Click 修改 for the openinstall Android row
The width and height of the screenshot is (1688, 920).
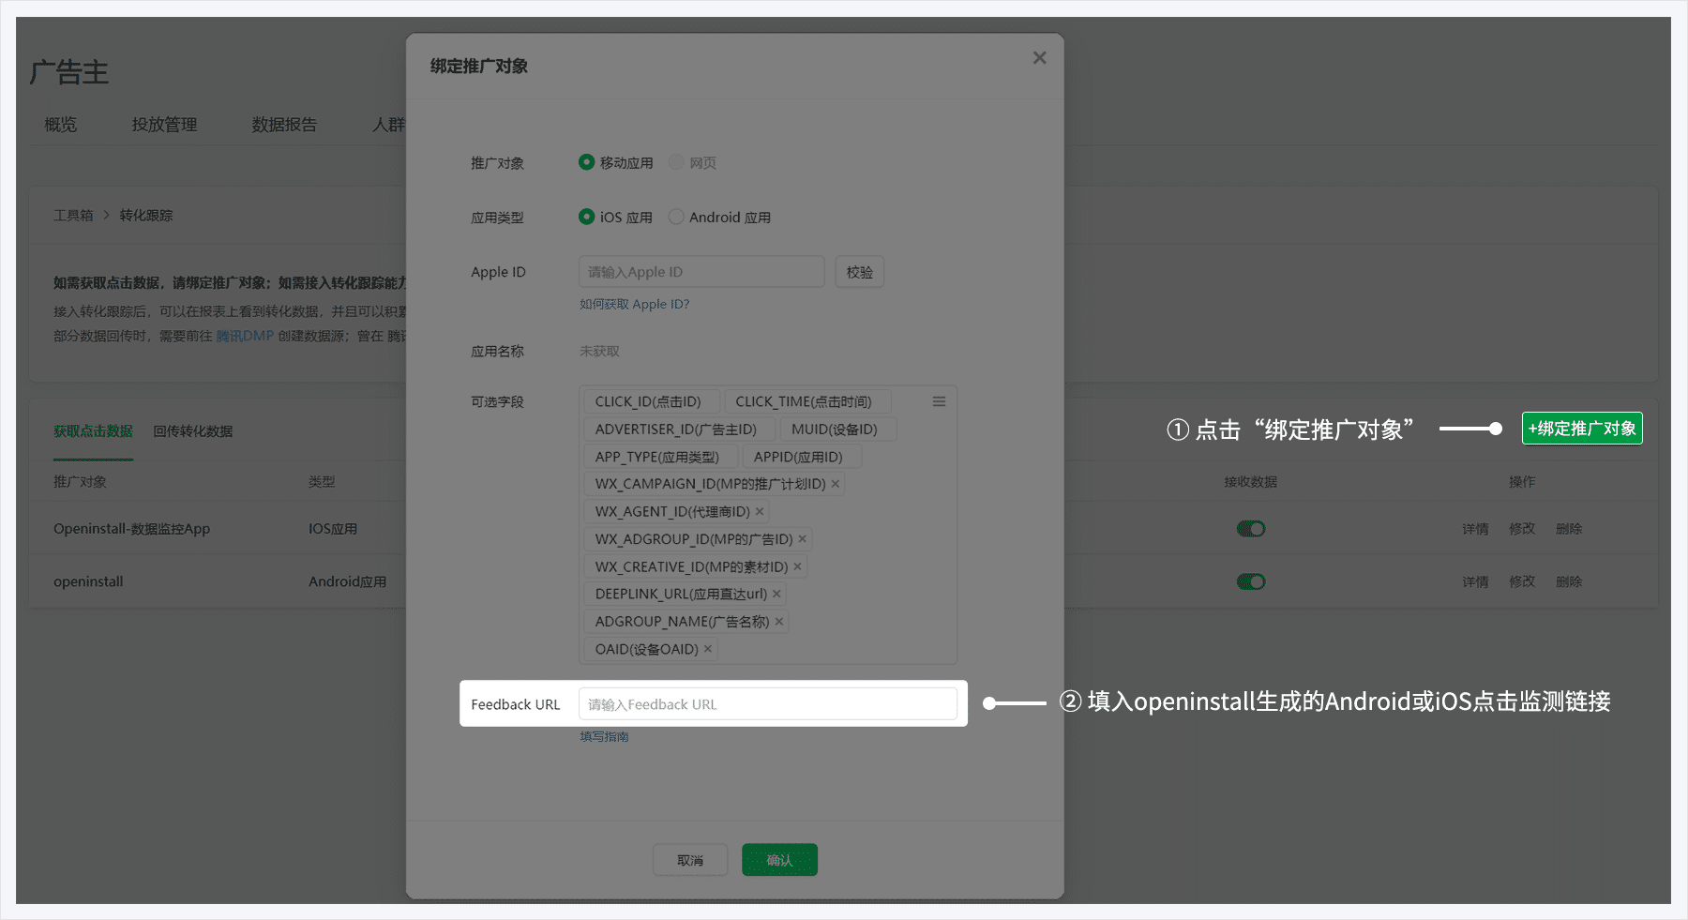pyautogui.click(x=1522, y=581)
